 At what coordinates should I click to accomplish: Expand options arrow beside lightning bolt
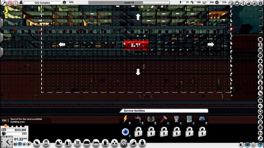click(x=130, y=123)
